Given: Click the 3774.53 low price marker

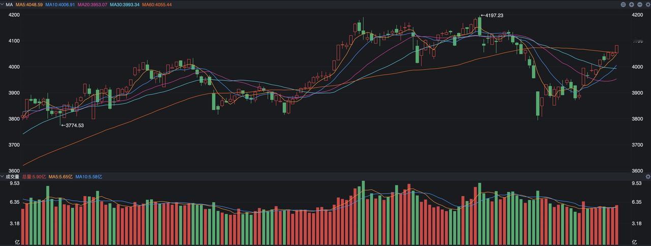Looking at the screenshot, I should (73, 125).
